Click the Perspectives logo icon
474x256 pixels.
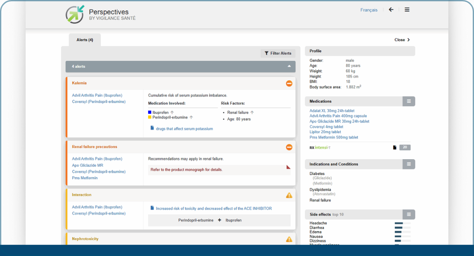[x=75, y=14]
